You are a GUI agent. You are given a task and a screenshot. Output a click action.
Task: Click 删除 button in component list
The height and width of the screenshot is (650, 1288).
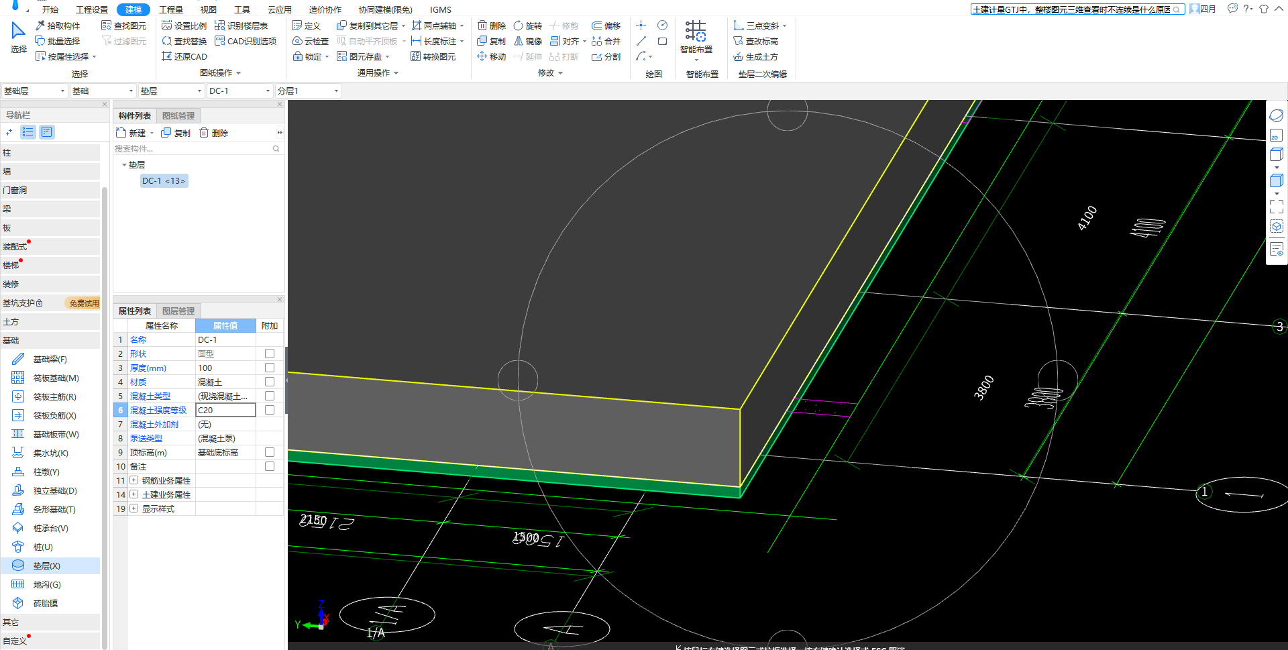pos(214,133)
